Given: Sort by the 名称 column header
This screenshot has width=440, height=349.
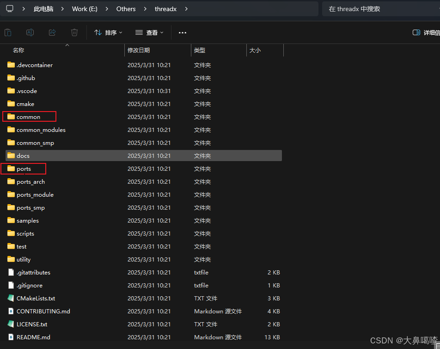Looking at the screenshot, I should click(18, 50).
